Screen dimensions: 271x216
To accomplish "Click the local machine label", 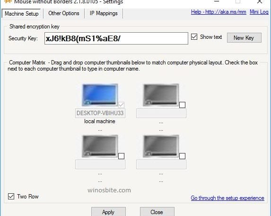I will click(x=100, y=121).
